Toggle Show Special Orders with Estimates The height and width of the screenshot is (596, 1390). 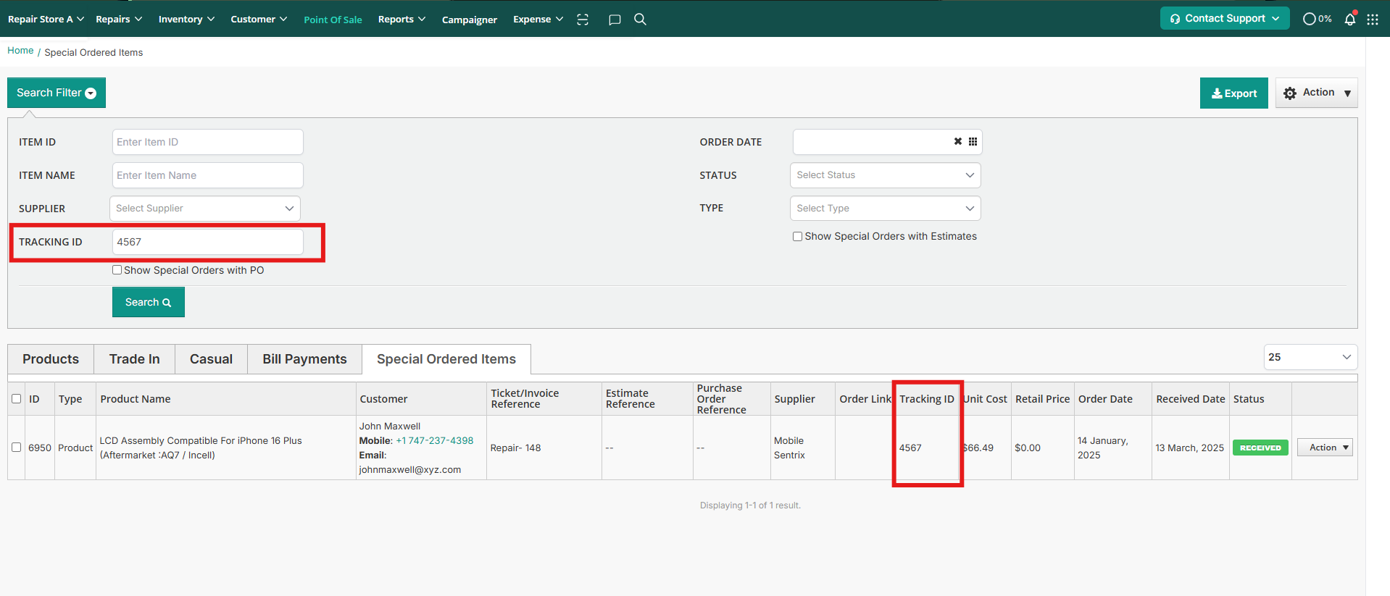coord(797,236)
